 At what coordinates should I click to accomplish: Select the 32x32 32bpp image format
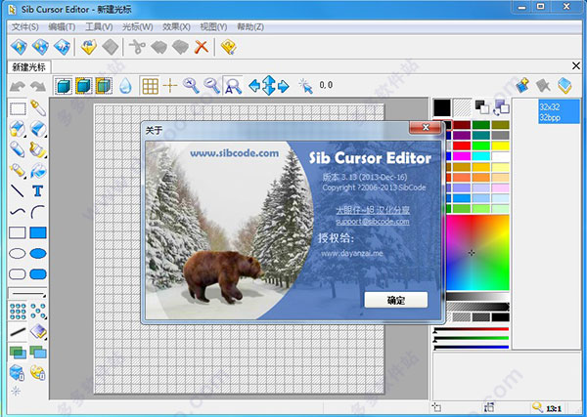point(559,111)
